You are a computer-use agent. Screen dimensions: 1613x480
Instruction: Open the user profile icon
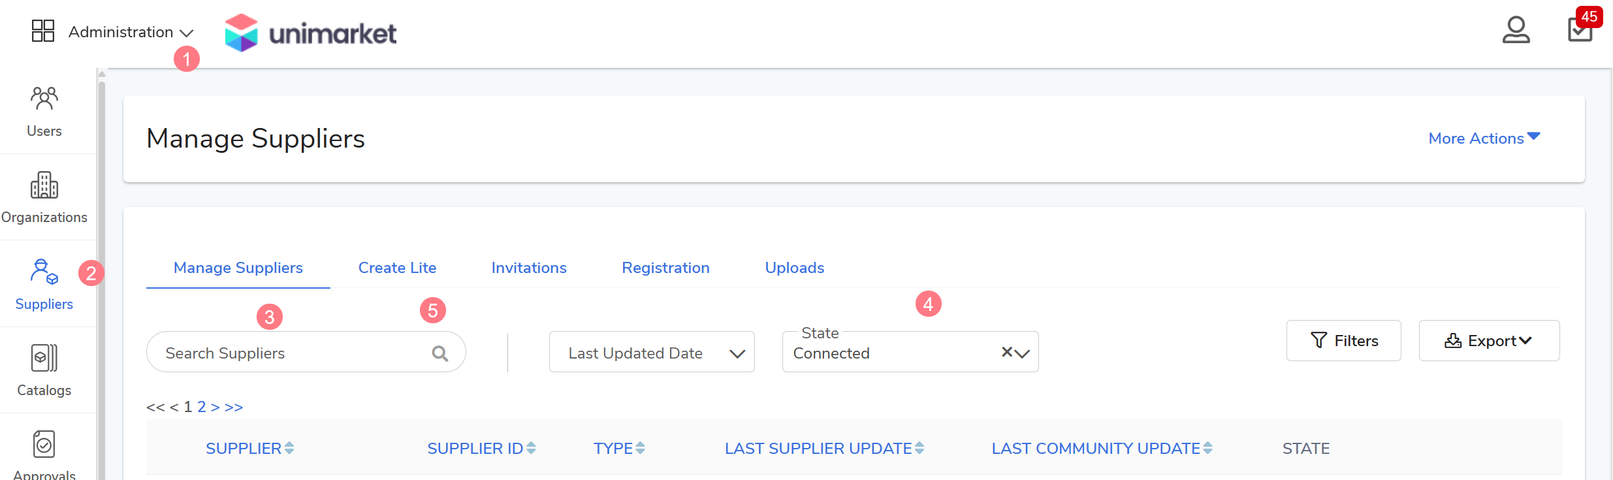click(1516, 30)
